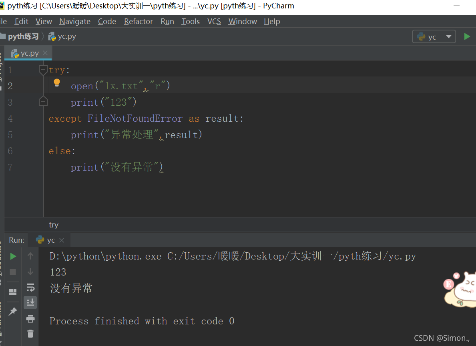Select pyth练习 breadcrumb in navigation bar
The image size is (476, 346).
(20, 36)
